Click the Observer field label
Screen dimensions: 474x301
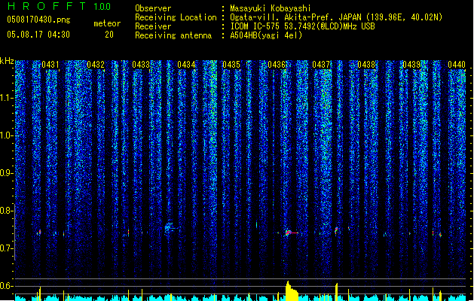(x=153, y=8)
